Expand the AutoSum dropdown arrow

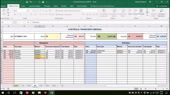(149, 10)
